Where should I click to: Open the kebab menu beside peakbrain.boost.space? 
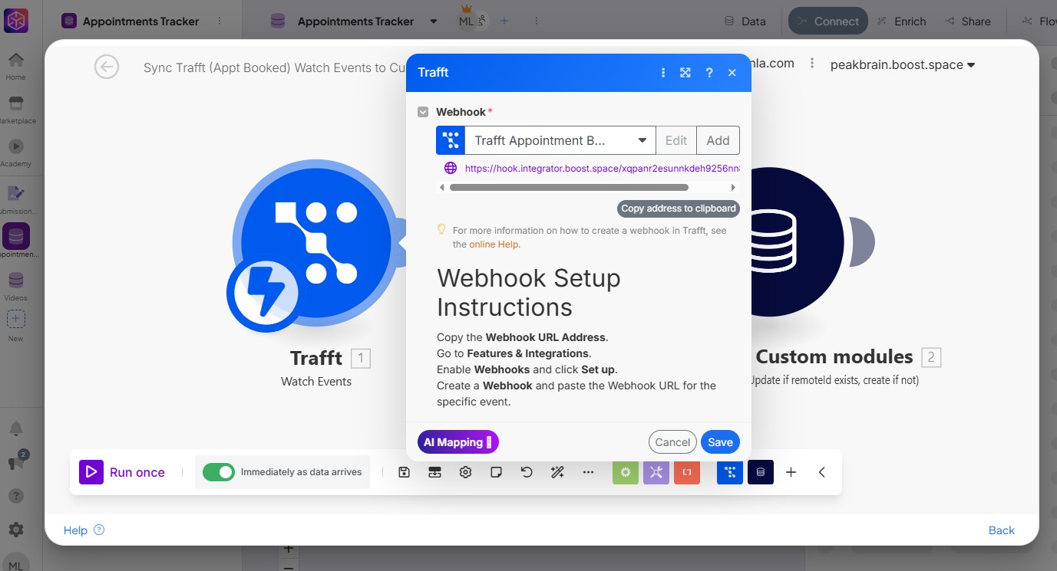click(812, 64)
